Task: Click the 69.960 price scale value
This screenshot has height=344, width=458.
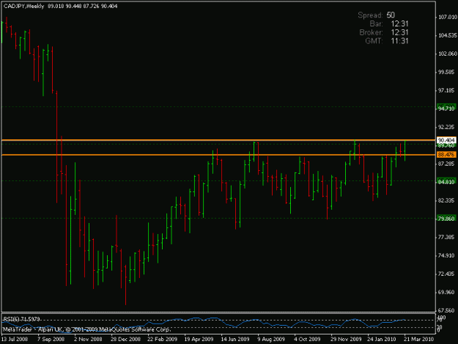Action: pyautogui.click(x=446, y=292)
